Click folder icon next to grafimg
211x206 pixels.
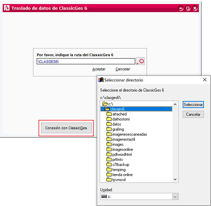click(109, 129)
